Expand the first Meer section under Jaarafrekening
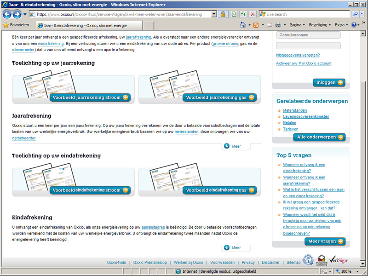 (232, 146)
